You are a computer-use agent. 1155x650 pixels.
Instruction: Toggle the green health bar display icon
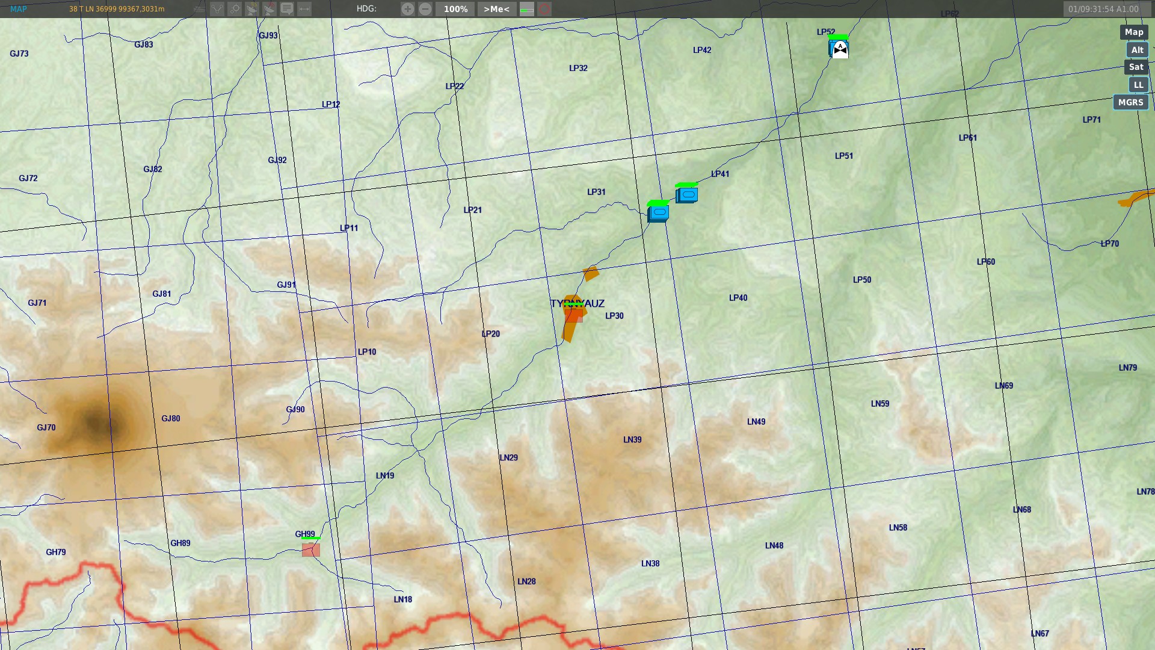click(527, 9)
